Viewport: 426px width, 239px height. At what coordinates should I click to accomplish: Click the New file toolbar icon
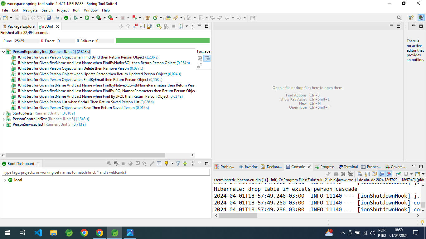[x=5, y=18]
